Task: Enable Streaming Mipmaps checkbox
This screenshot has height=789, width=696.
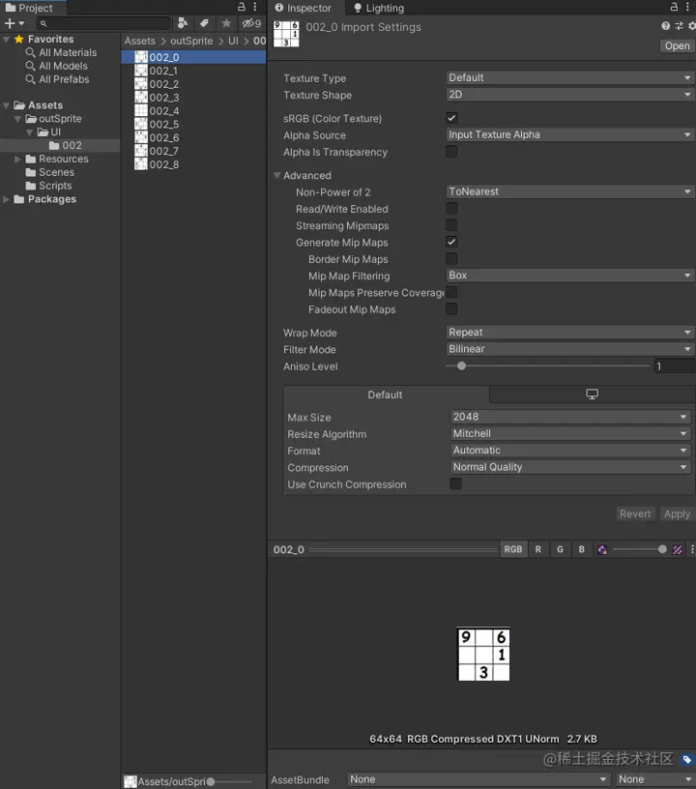Action: (451, 225)
